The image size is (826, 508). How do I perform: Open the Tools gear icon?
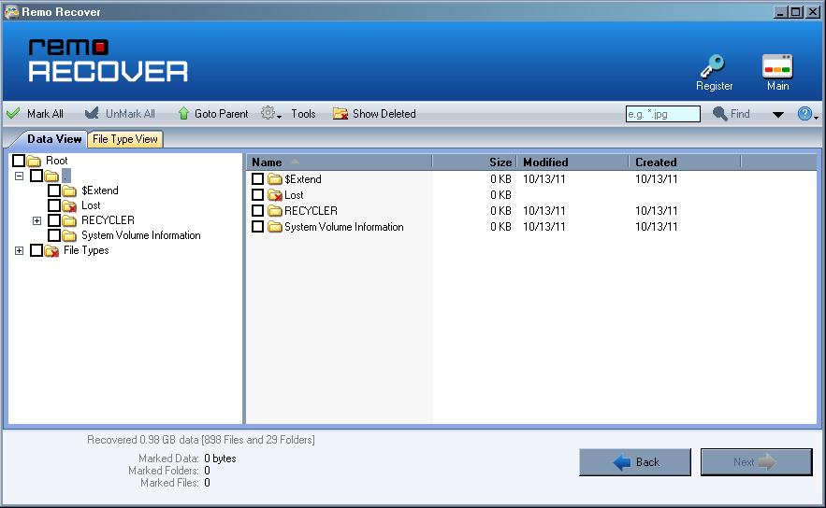[268, 113]
